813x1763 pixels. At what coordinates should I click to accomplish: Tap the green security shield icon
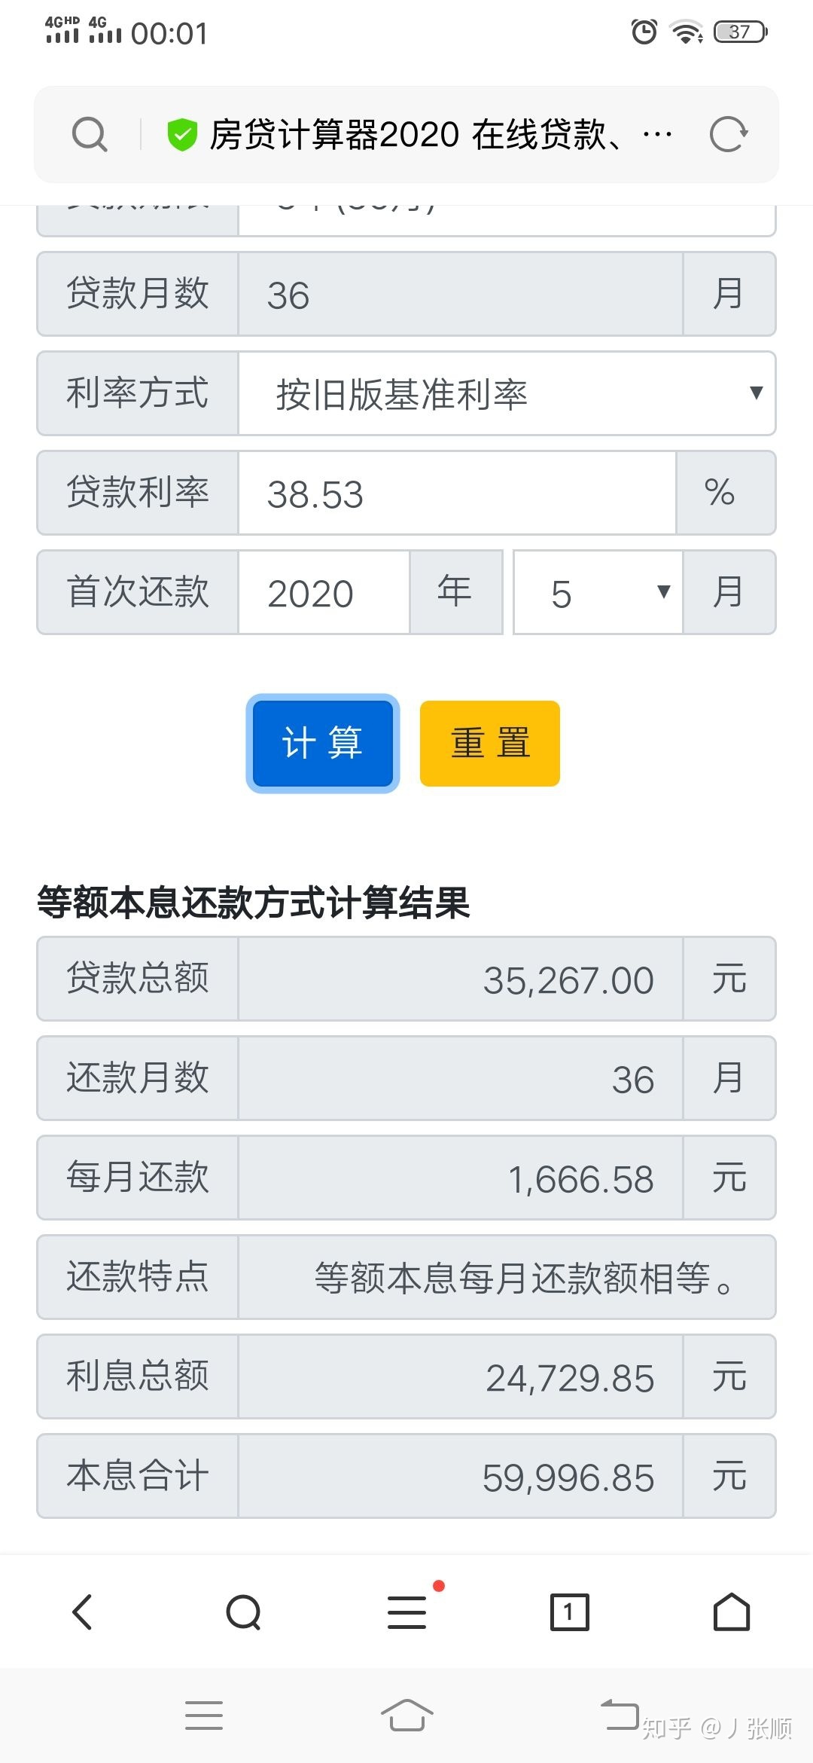(x=181, y=135)
